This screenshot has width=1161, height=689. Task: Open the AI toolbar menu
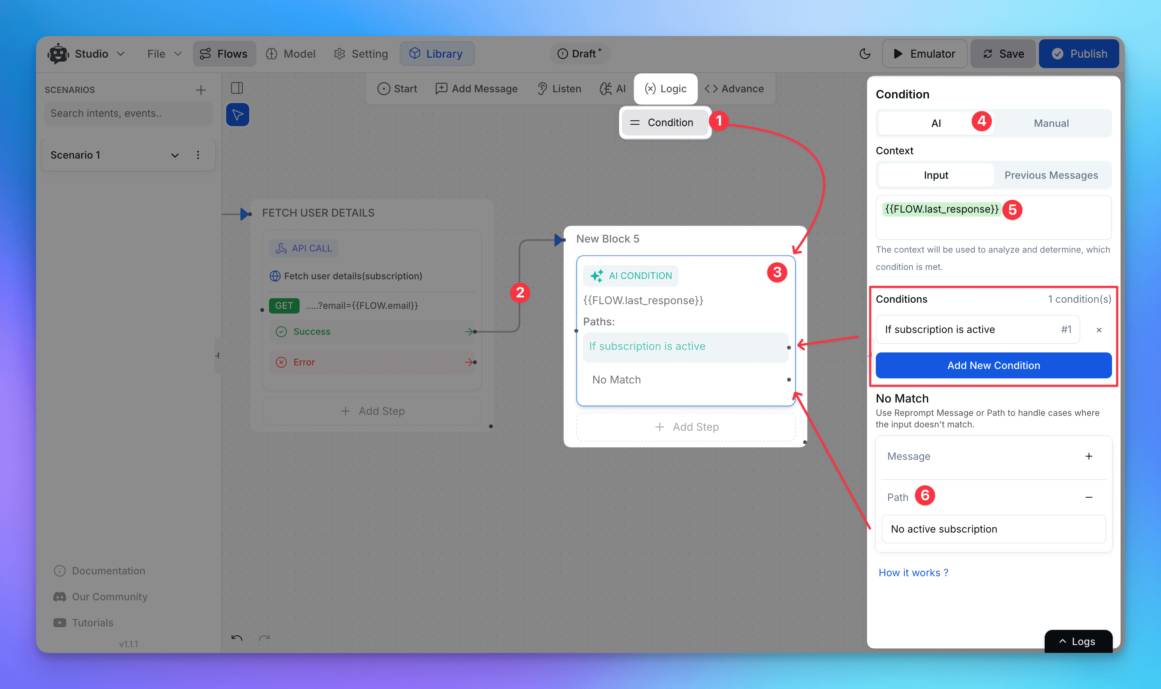click(x=612, y=89)
